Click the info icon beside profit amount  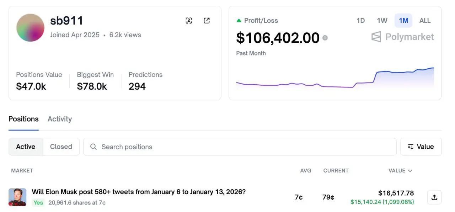[325, 38]
